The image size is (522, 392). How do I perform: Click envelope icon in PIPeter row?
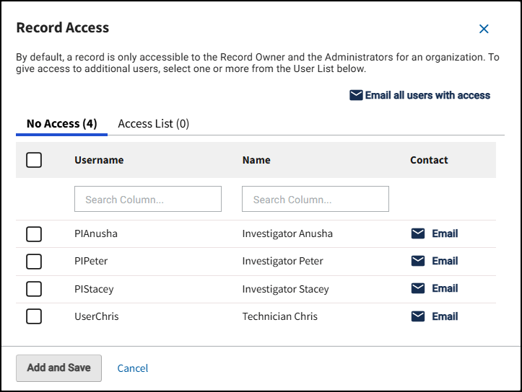tap(418, 261)
